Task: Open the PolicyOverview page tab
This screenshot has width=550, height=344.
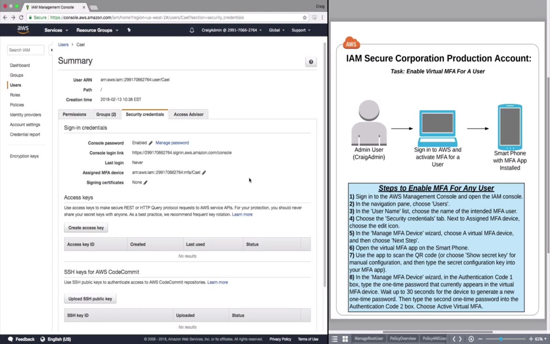Action: click(402, 338)
